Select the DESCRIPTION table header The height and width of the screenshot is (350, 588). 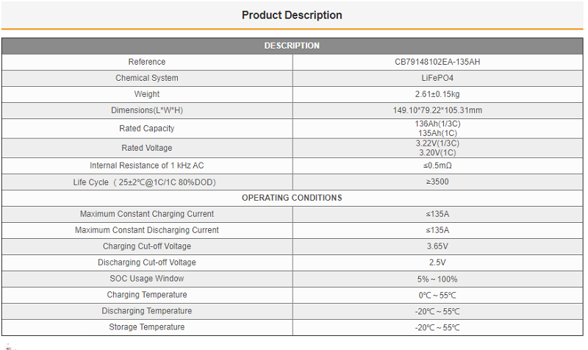click(x=292, y=46)
